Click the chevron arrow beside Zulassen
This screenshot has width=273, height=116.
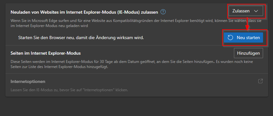pyautogui.click(x=256, y=11)
